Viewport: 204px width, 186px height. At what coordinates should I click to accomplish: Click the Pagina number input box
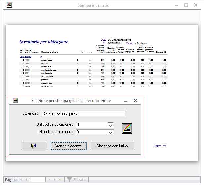click(37, 180)
